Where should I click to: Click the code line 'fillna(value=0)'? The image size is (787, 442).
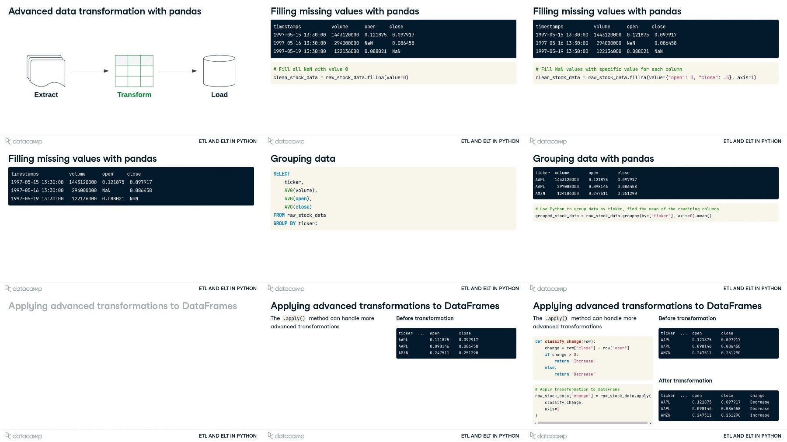pyautogui.click(x=341, y=78)
